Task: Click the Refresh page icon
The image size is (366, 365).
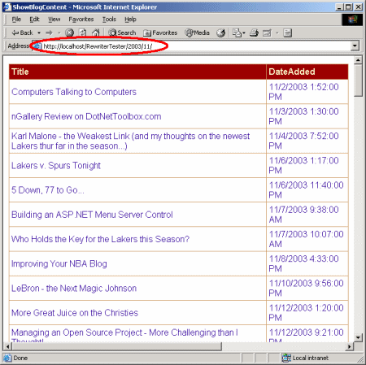Action: 83,33
